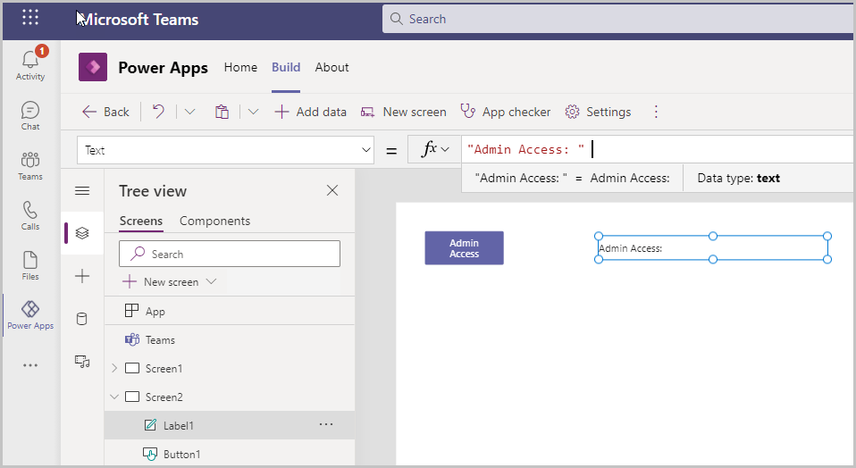Open the About tab
This screenshot has height=468, width=856.
point(331,67)
